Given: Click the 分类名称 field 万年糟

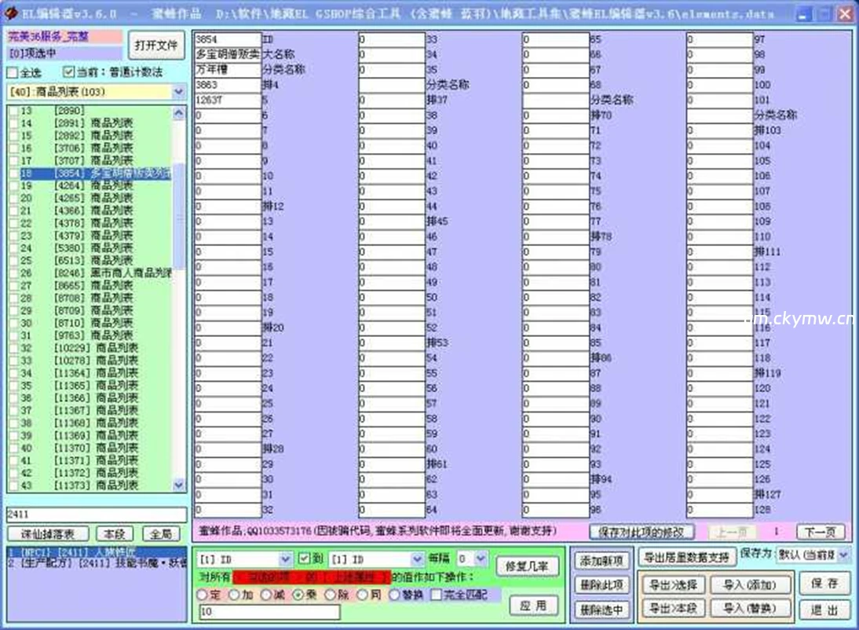Looking at the screenshot, I should (228, 70).
